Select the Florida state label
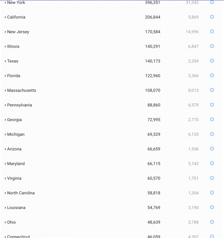 (x=14, y=76)
